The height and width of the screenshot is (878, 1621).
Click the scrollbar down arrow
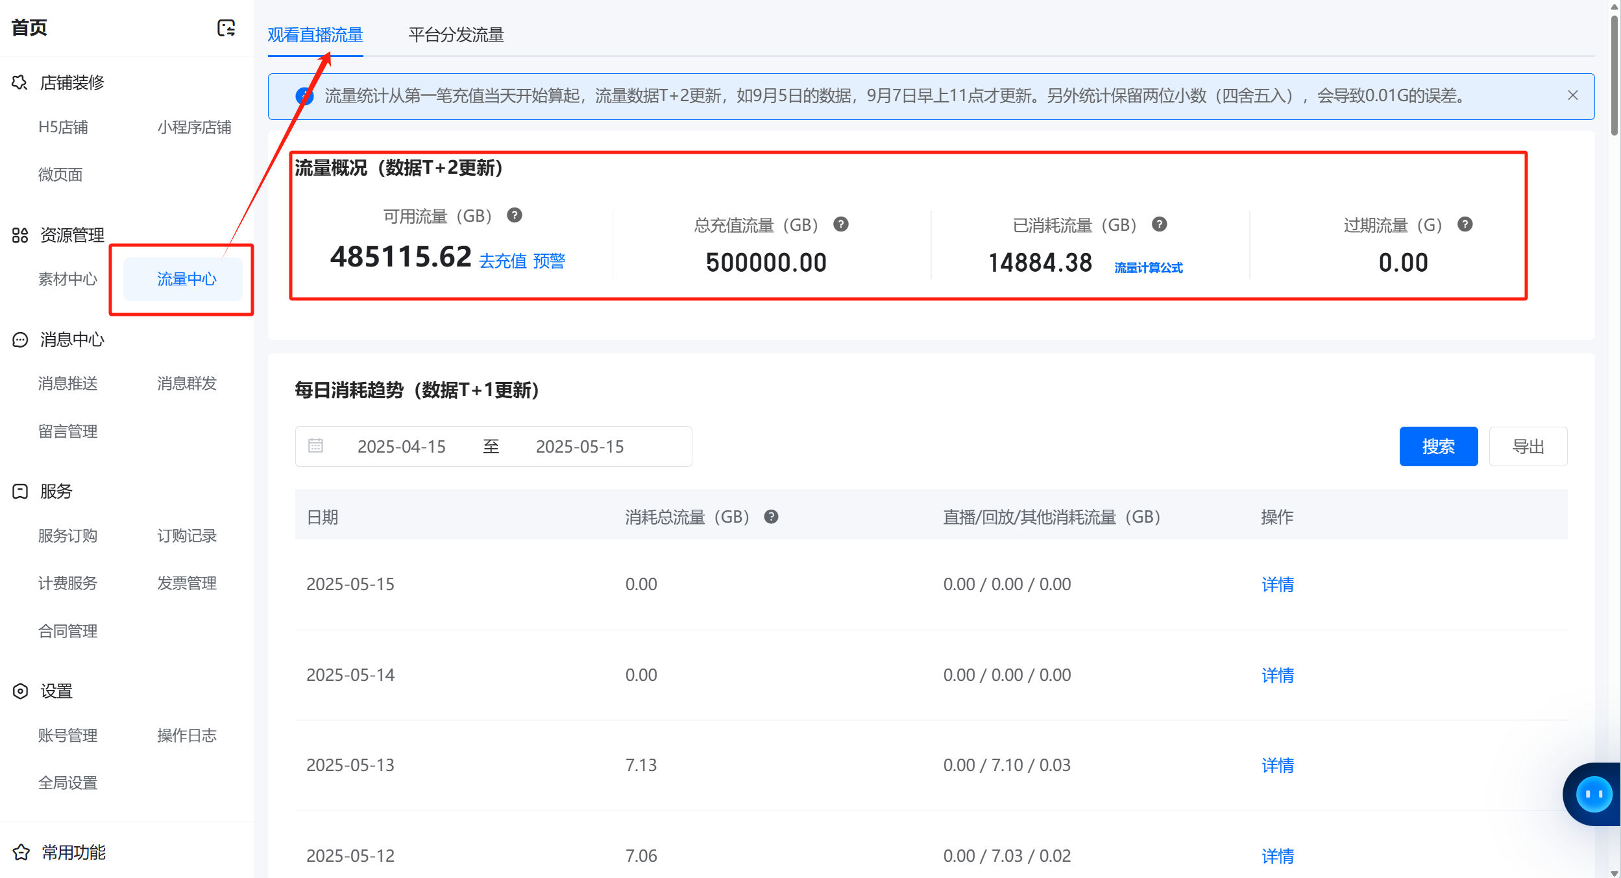(1615, 872)
